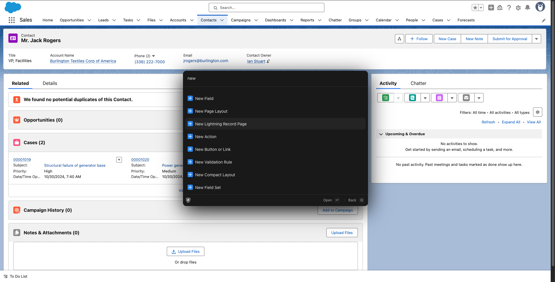Click the New Event calendar icon
Screen dimensions: 555x282
pos(439,98)
